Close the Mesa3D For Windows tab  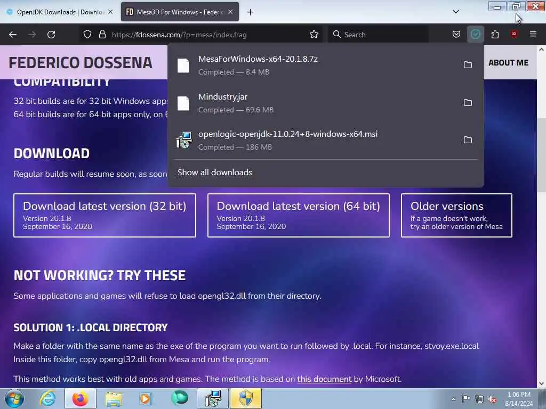coord(230,12)
